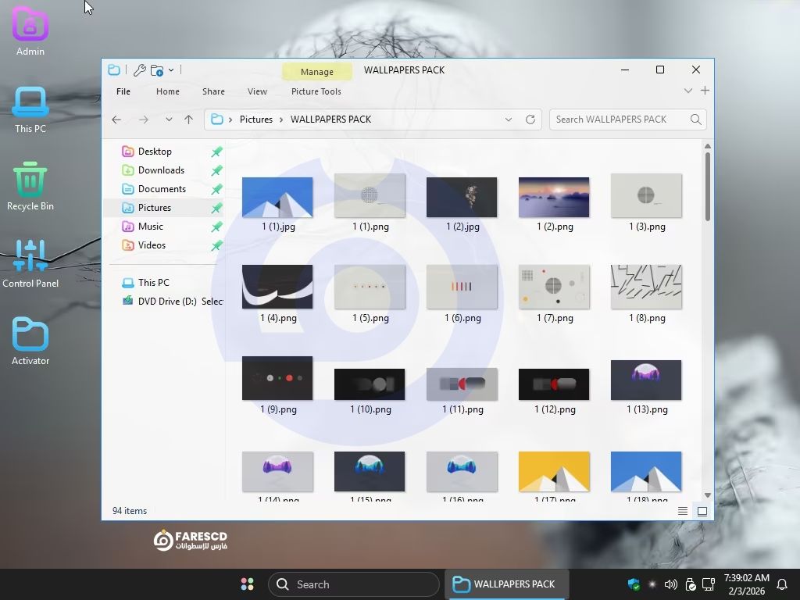Expand the address bar history dropdown
The height and width of the screenshot is (600, 800).
tap(509, 120)
